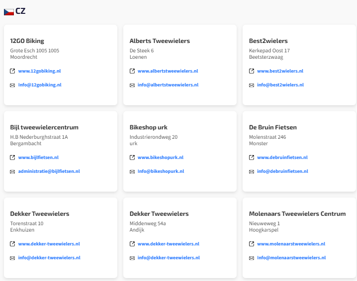
Task: Click the Czech flag icon next to CZ
Action: (x=9, y=12)
